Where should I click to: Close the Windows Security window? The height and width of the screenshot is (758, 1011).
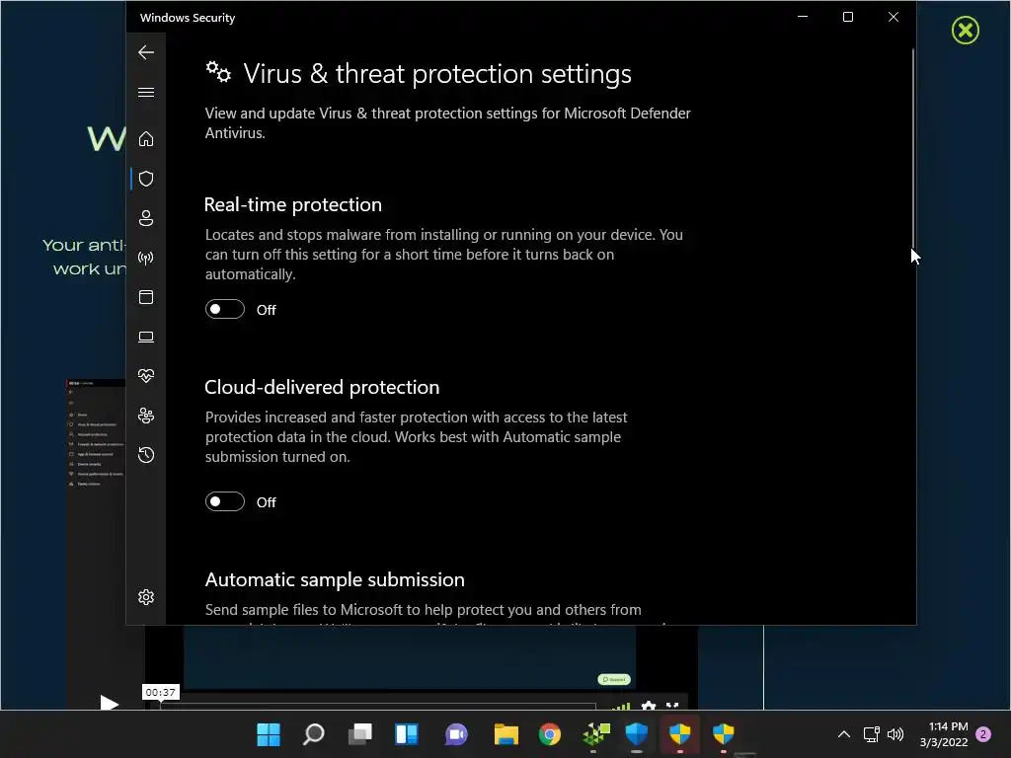click(x=893, y=17)
